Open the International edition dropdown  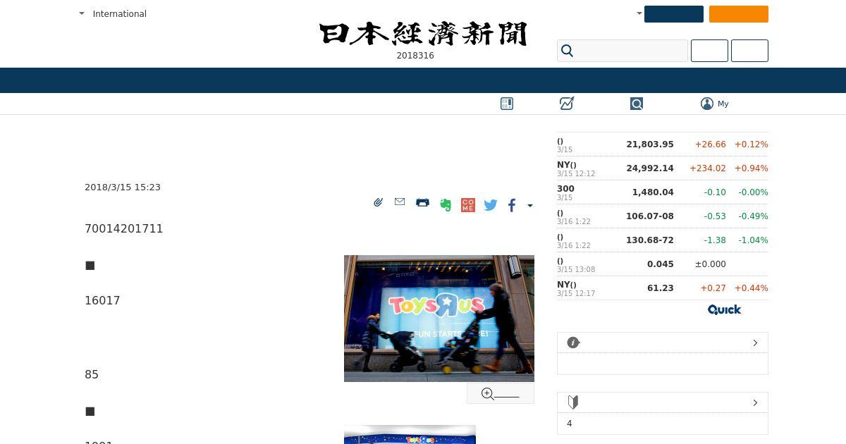[x=113, y=13]
